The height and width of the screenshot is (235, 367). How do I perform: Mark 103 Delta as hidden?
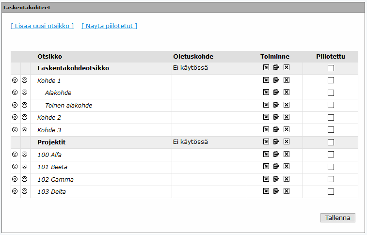(331, 191)
